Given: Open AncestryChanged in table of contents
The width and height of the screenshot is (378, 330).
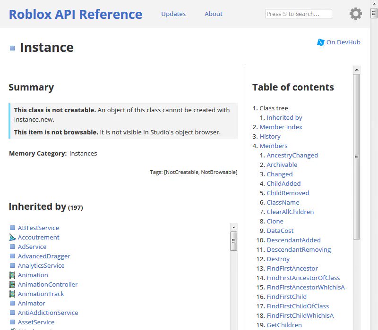Looking at the screenshot, I should 292,155.
